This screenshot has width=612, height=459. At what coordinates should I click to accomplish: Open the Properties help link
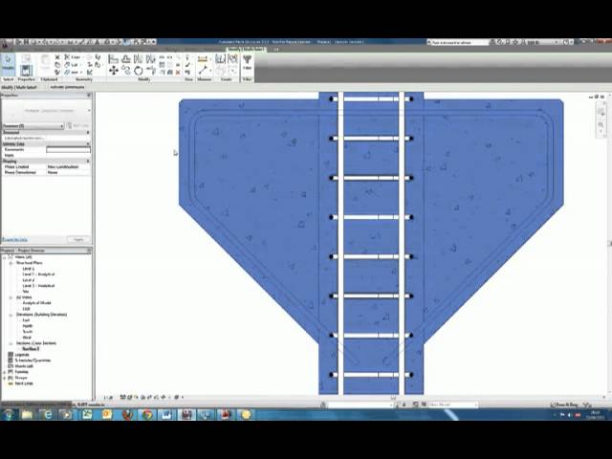coord(15,240)
